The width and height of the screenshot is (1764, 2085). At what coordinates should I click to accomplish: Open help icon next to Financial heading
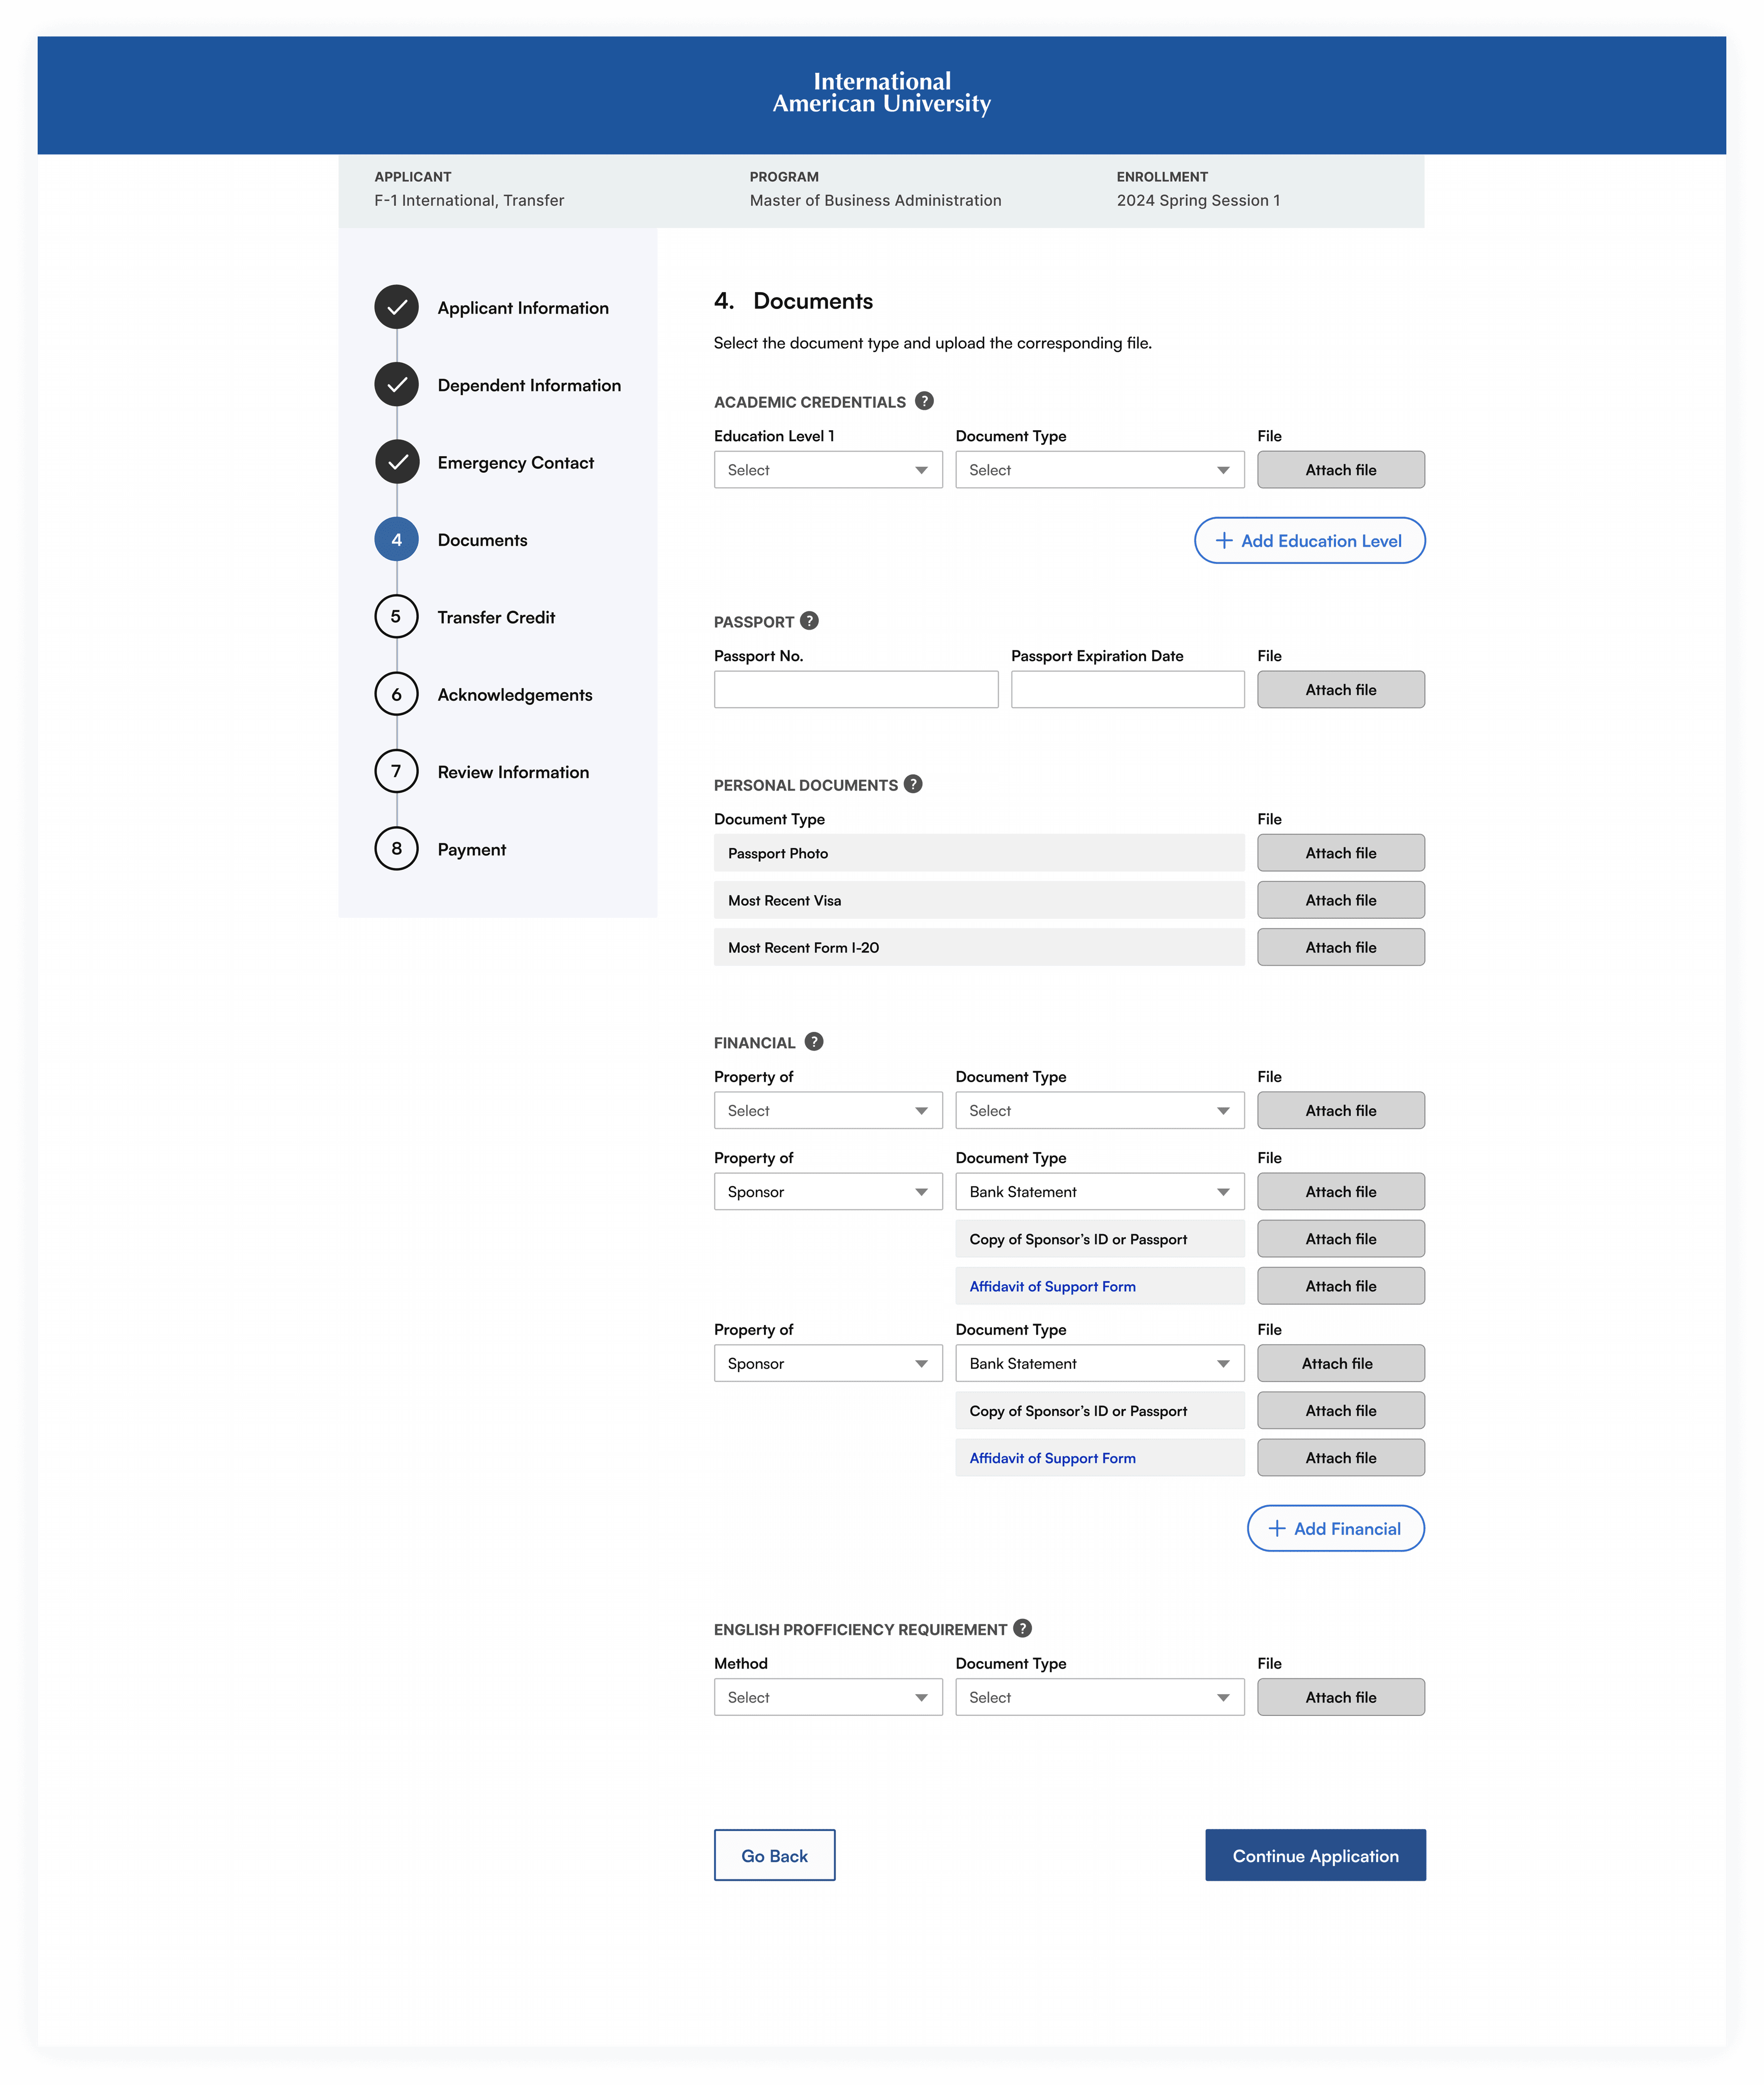tap(814, 1042)
